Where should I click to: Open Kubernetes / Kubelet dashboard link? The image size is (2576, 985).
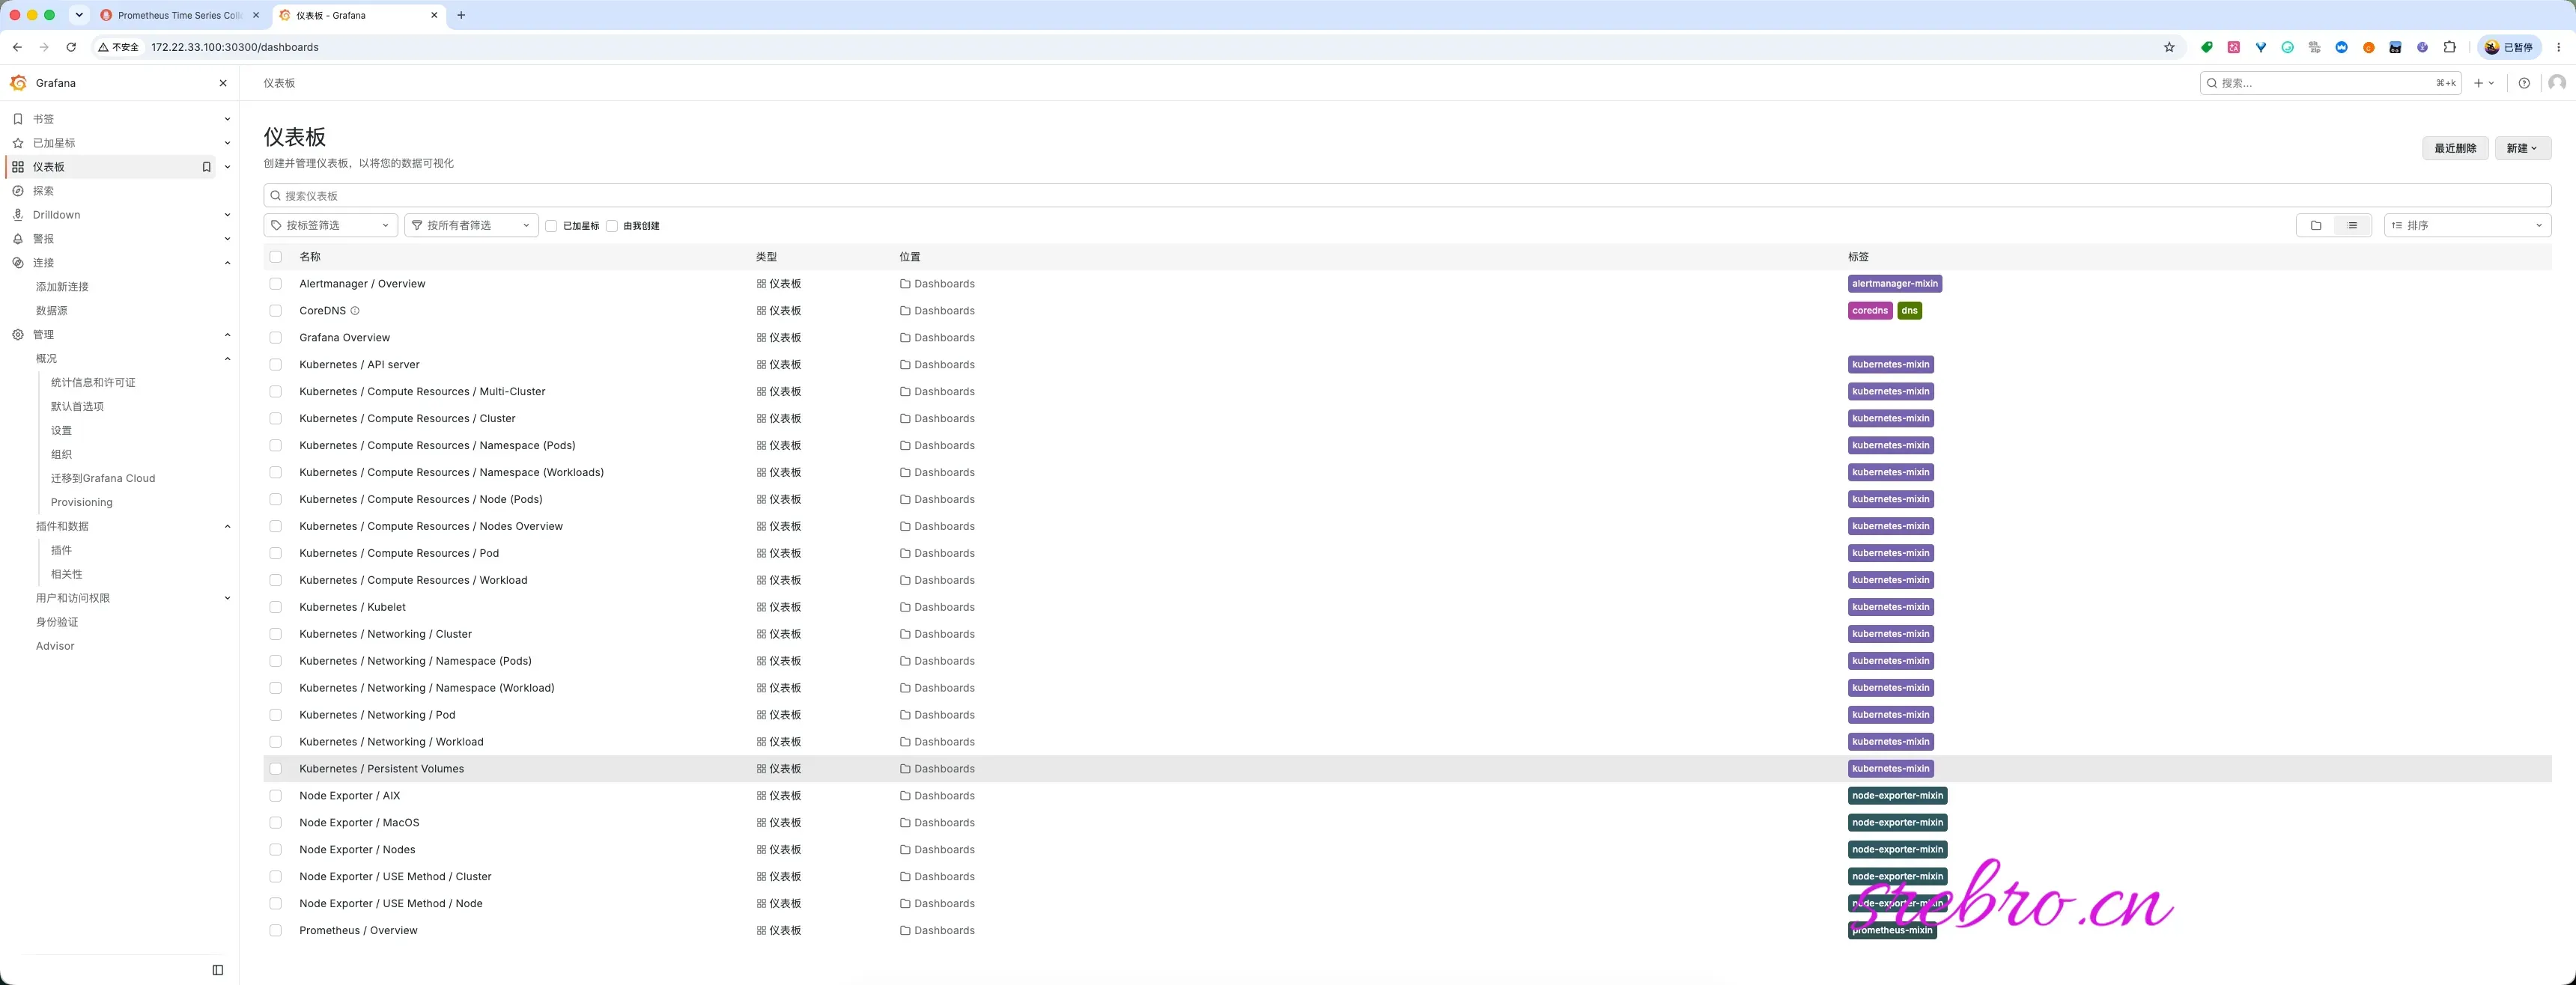352,607
